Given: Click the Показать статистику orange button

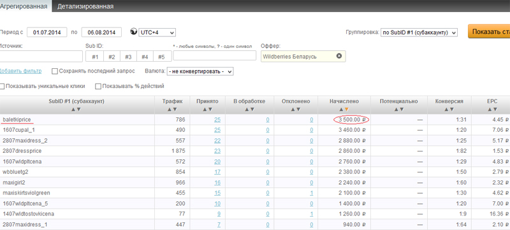Looking at the screenshot, I should tap(489, 31).
